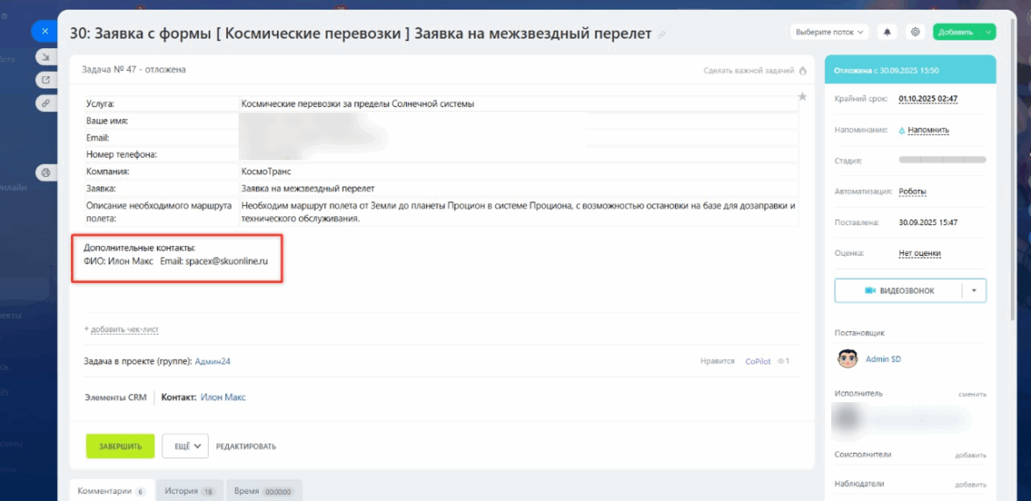
Task: Expand Видеозвонок options arrow
Action: tap(974, 290)
